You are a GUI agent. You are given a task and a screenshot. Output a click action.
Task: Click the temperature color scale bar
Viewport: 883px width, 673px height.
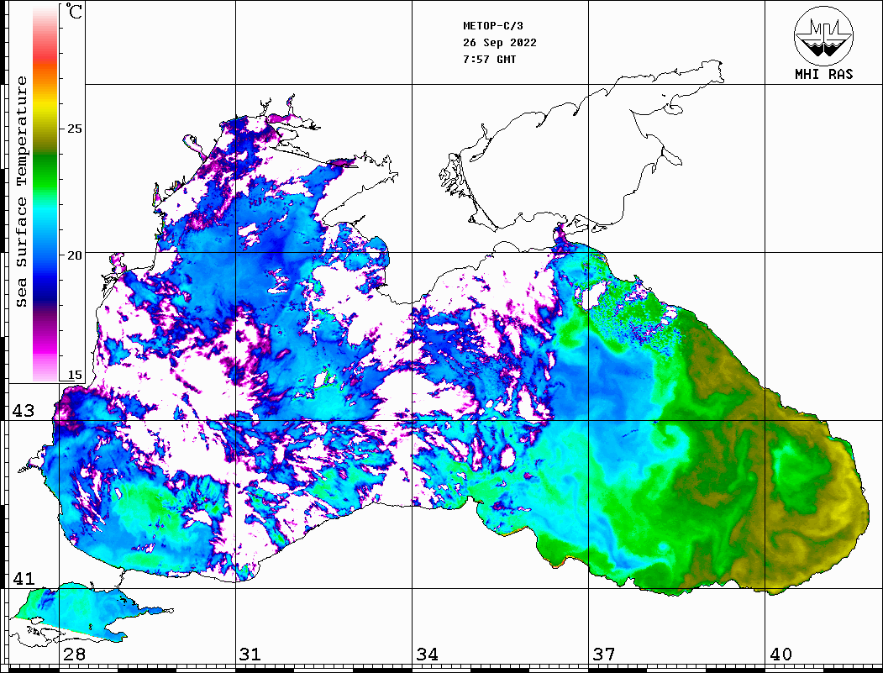tap(45, 192)
